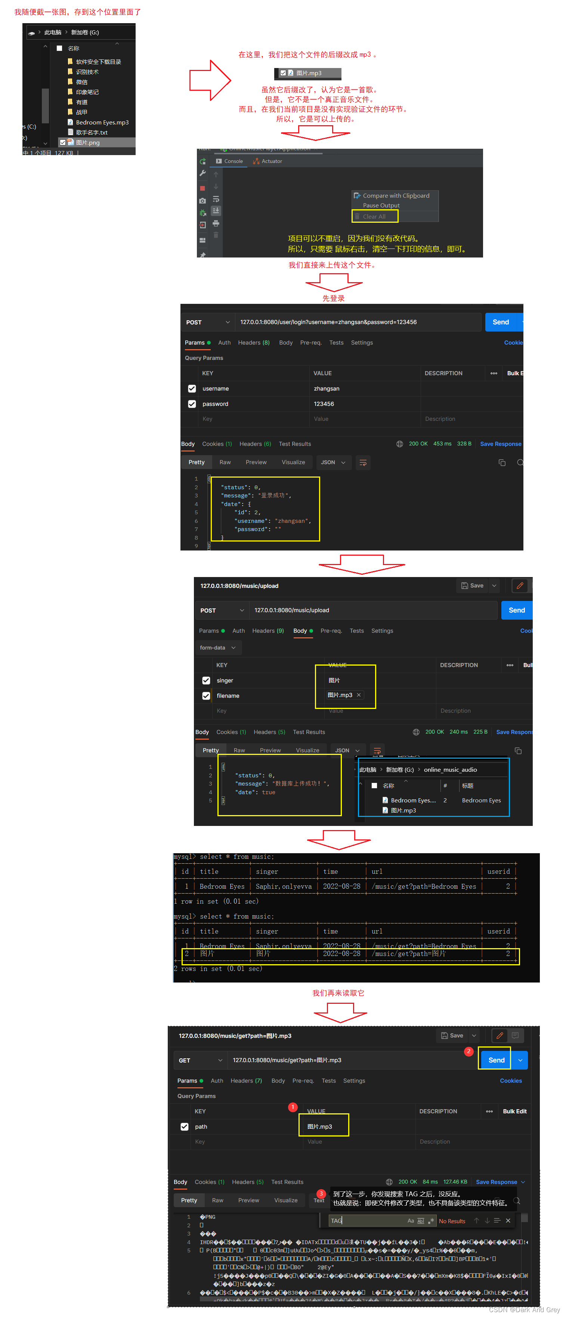Click copy icon in login response panel
Screen dimensions: 566x1317
pyautogui.click(x=502, y=463)
